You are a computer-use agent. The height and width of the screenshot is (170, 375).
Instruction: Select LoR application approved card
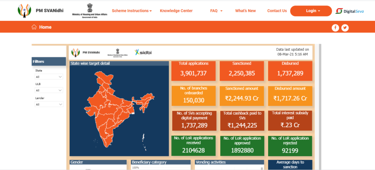pyautogui.click(x=242, y=146)
